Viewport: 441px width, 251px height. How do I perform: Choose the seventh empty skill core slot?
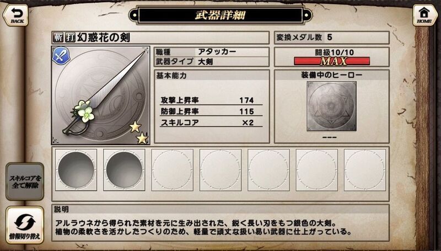click(x=365, y=170)
